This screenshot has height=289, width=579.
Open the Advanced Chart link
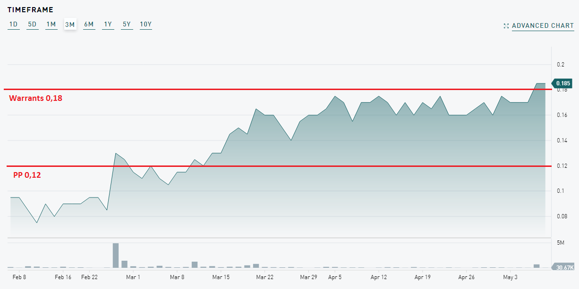click(543, 26)
